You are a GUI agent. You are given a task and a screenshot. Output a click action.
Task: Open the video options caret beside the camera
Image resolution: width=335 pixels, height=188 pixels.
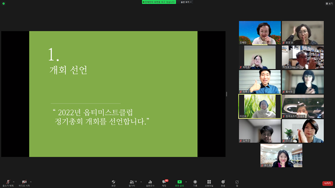[x=31, y=182]
